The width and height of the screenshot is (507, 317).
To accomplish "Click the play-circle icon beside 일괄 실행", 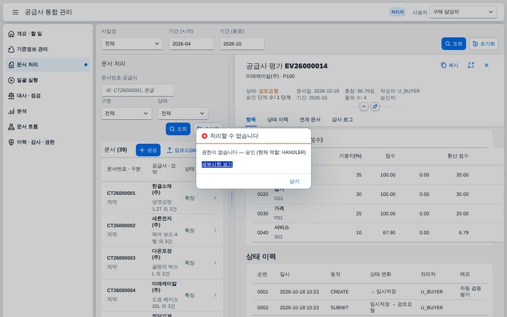I will (x=11, y=80).
